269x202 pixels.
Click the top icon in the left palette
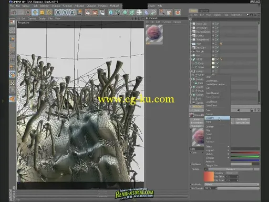[12, 22]
